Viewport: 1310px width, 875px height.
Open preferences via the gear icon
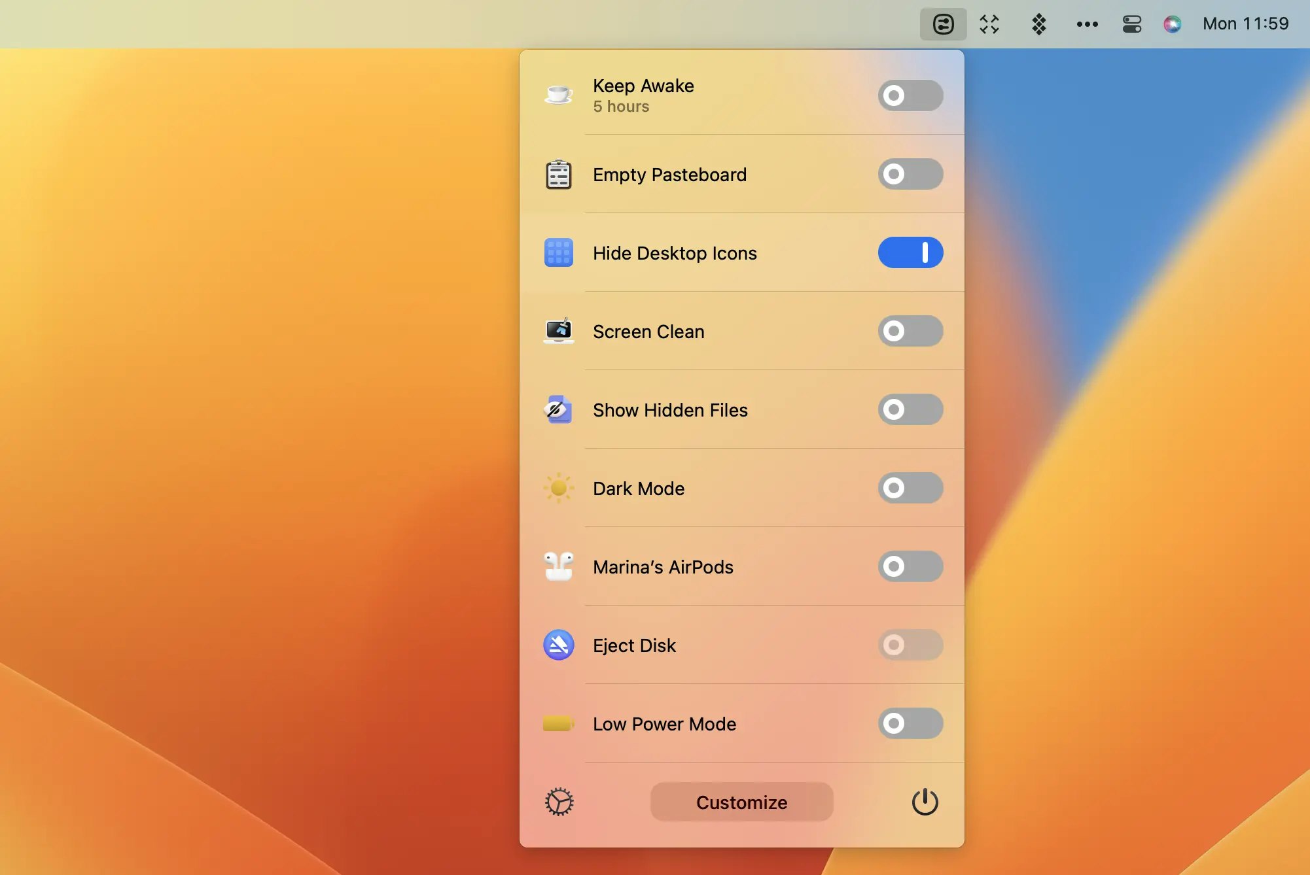[559, 802]
